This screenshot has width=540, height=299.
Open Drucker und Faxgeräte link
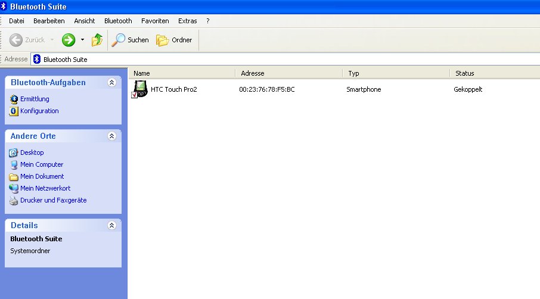point(54,200)
